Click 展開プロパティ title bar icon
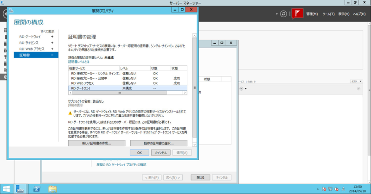The height and width of the screenshot is (194, 371). 11,10
